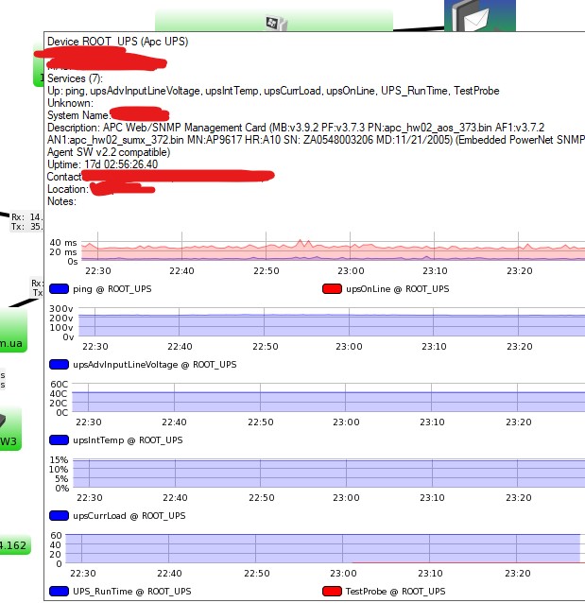Click the 'Services (7):' line
The image size is (585, 603).
(x=75, y=78)
